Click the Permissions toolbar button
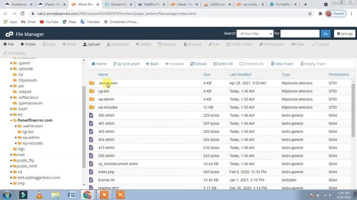This screenshot has height=200, width=357. pyautogui.click(x=272, y=44)
